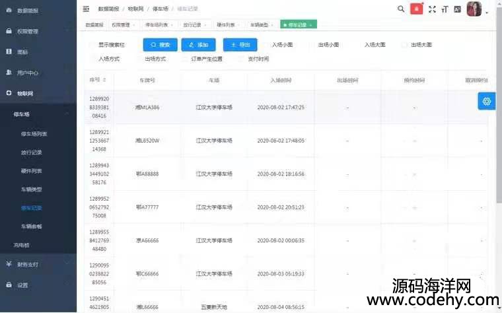Image resolution: width=502 pixels, height=313 pixels.
Task: Open the language switch icon
Action: tap(457, 9)
